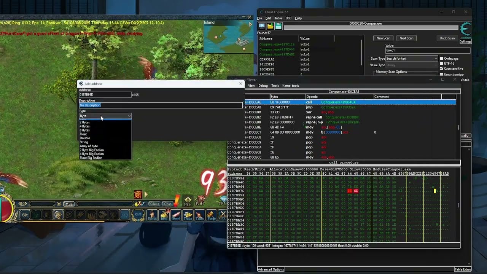The image size is (487, 274).
Task: Click the Undo Scan button
Action: pyautogui.click(x=447, y=38)
